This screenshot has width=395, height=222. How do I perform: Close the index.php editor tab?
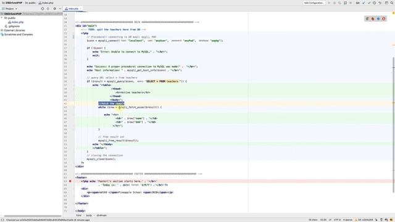80,9
